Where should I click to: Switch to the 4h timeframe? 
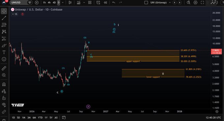pos(49,2)
